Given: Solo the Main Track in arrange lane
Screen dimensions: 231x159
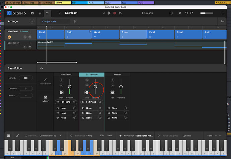Looking at the screenshot, I should pos(25,37).
